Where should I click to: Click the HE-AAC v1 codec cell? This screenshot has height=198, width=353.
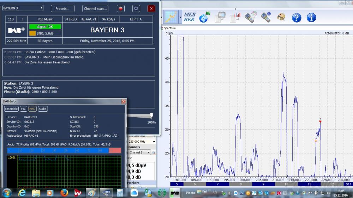[x=88, y=19]
